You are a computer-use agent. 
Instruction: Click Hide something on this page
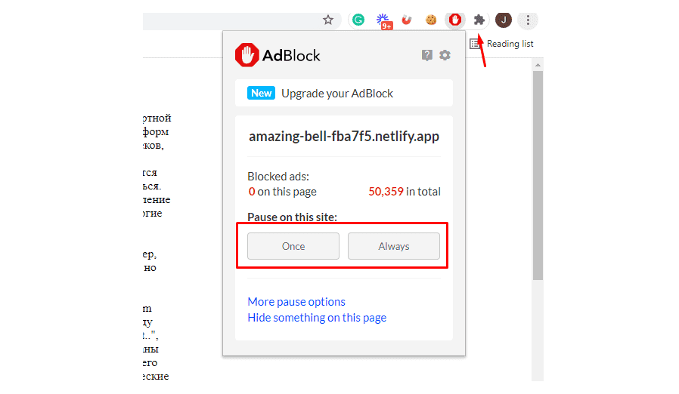pos(317,318)
